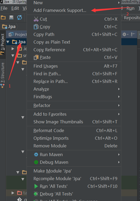The image size is (140, 201).
Task: Open the File menu
Action: [4, 8]
